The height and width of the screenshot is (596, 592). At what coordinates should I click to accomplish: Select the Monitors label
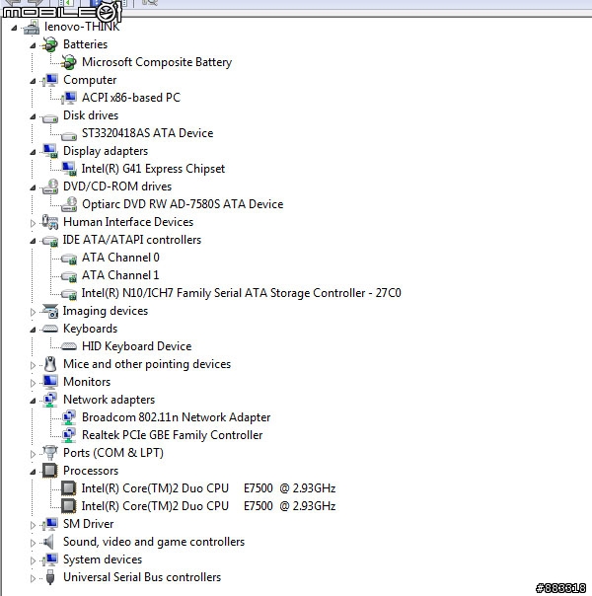point(87,382)
